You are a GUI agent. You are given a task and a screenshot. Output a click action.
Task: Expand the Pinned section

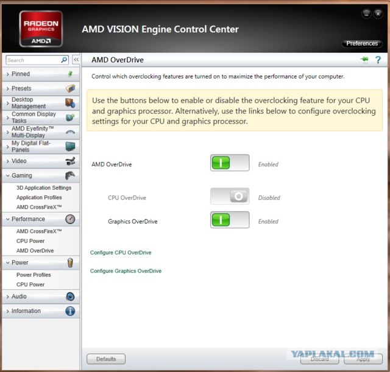41,74
